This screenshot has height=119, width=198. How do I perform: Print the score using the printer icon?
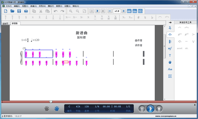pyautogui.click(x=26, y=11)
